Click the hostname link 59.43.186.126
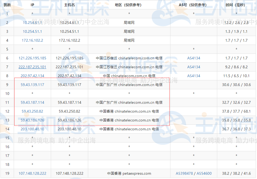The height and width of the screenshot is (179, 257). point(69,120)
